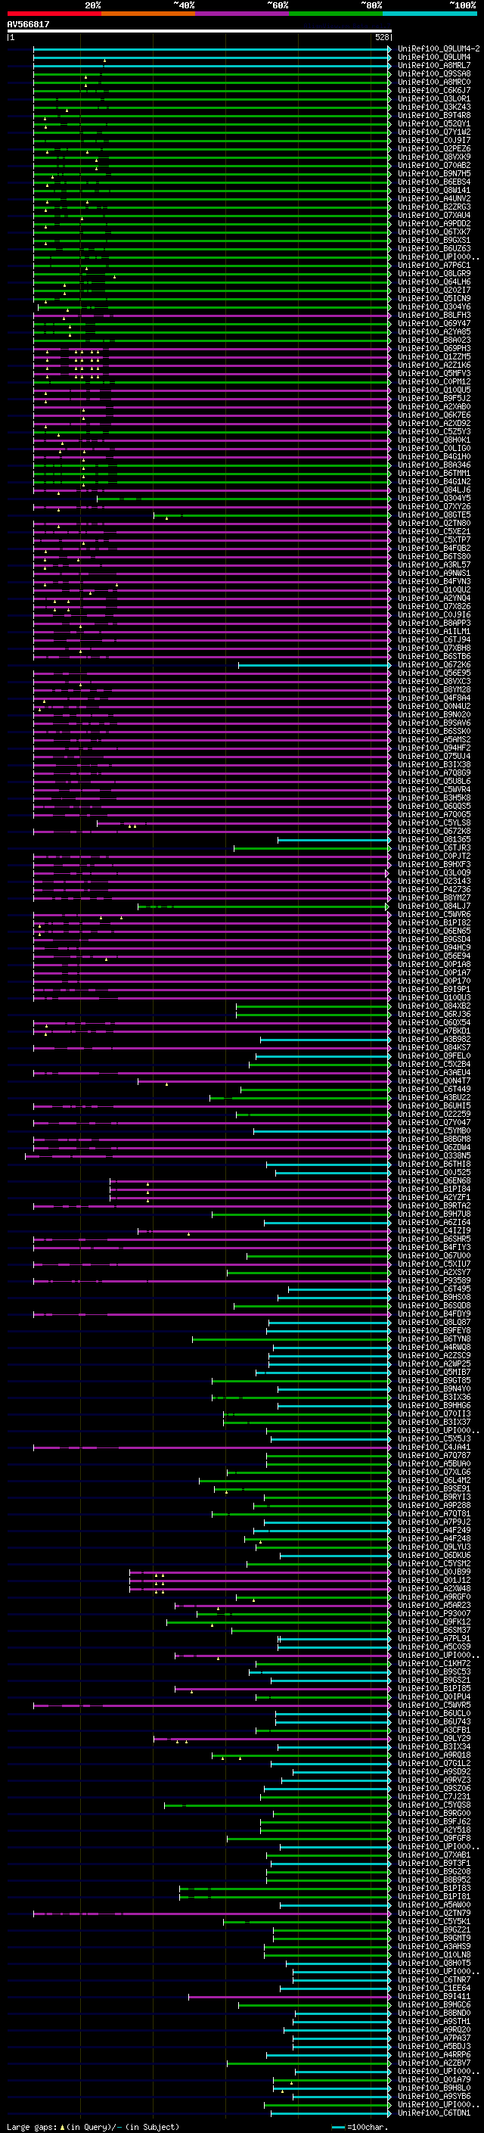
Task: Open hit UniRef100_Q5MFV3
Action: (433, 374)
